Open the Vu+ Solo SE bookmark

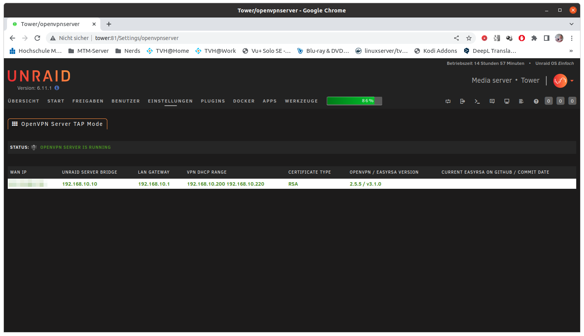click(x=266, y=51)
